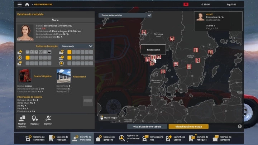Select the driver pin right of Noruega label
The width and height of the screenshot is (258, 145).
tap(172, 39)
